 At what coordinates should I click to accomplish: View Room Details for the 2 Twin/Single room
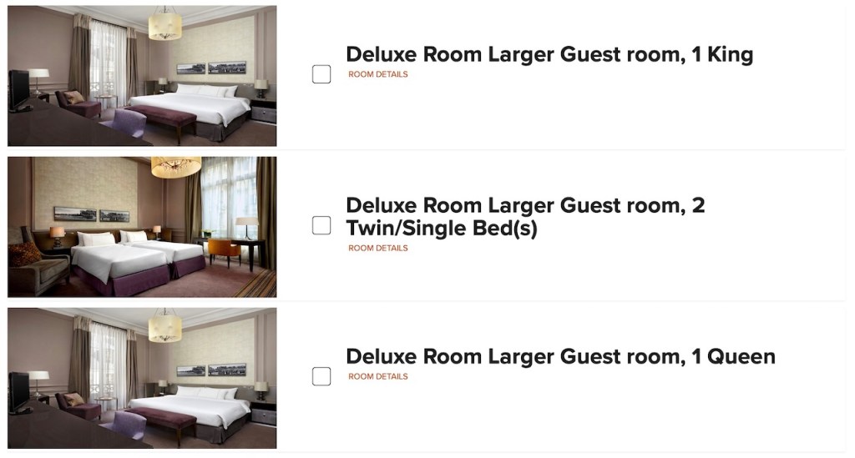point(378,248)
